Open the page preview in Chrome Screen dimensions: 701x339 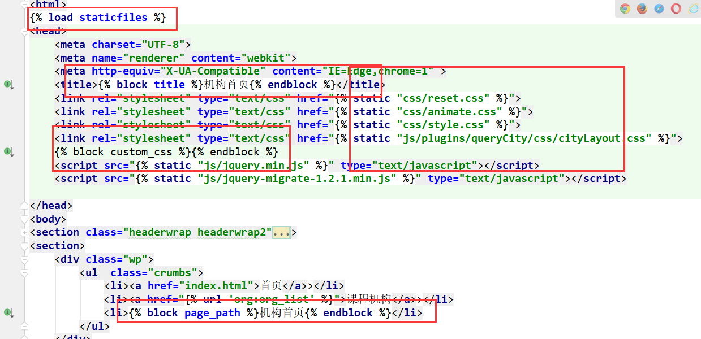click(x=625, y=8)
